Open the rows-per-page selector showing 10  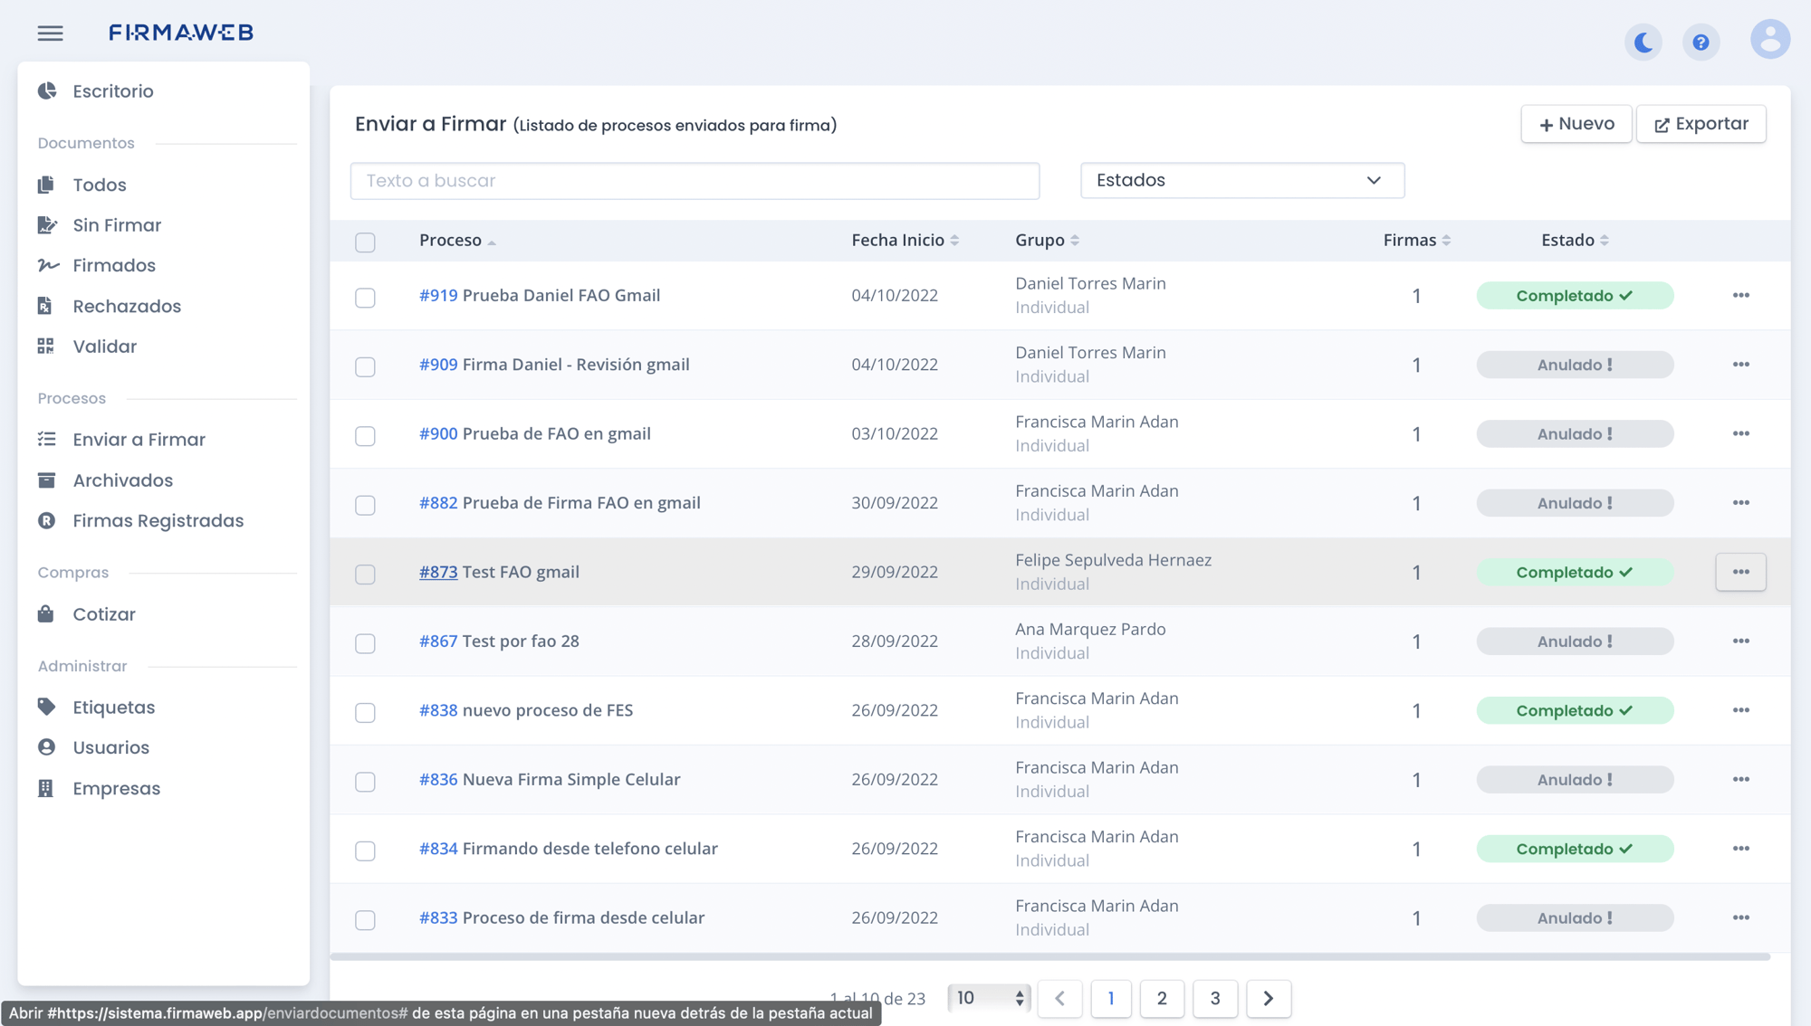[x=989, y=998]
